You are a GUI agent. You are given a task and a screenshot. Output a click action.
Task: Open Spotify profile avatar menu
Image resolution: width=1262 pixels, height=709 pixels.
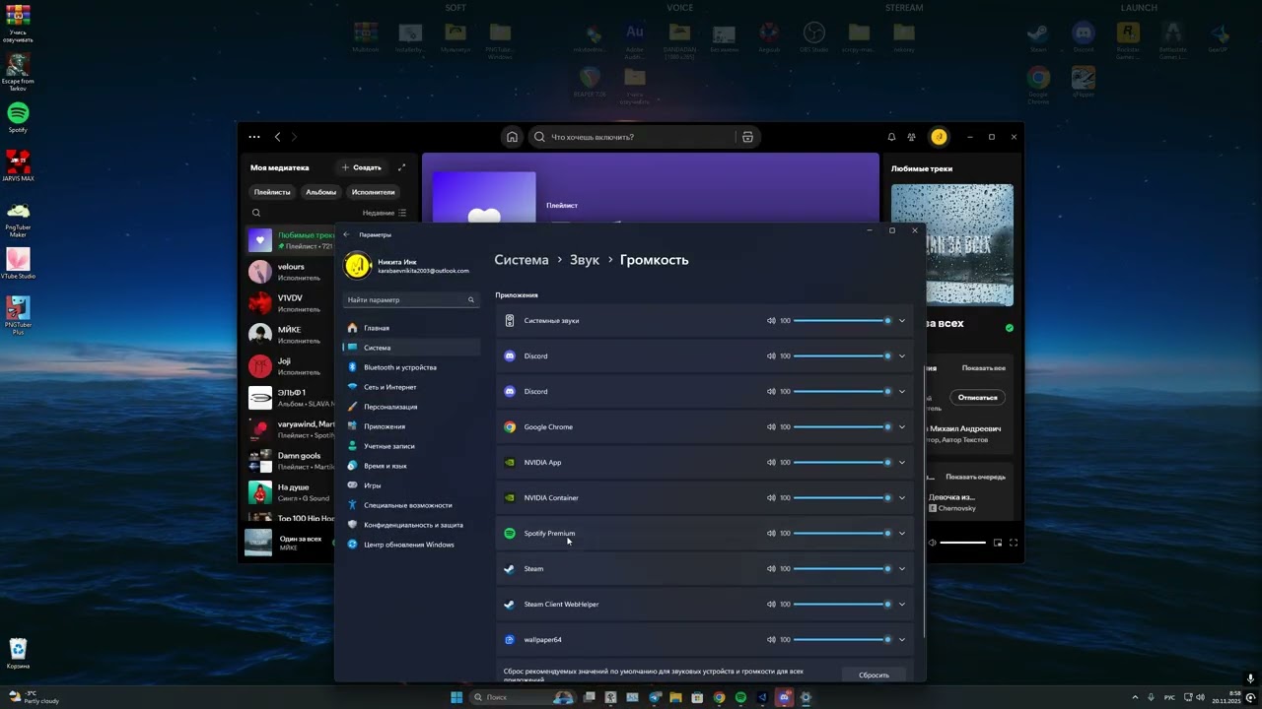pyautogui.click(x=939, y=137)
